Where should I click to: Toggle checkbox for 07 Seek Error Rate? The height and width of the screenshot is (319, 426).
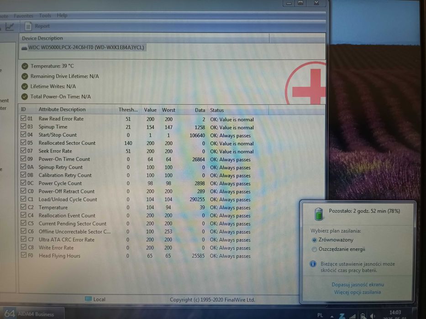[23, 150]
